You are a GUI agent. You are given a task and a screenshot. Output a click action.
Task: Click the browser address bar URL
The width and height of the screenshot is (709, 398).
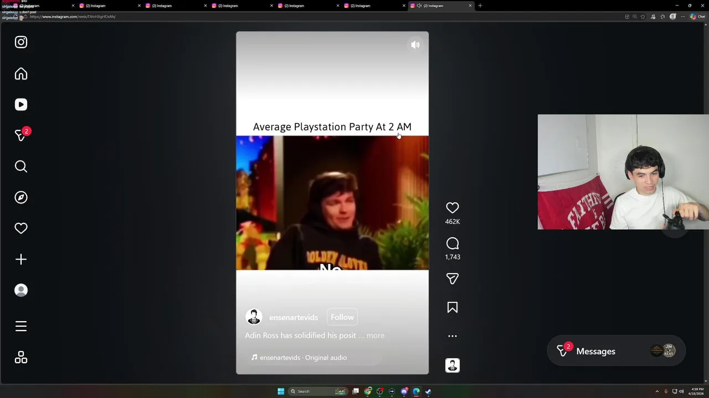[73, 17]
